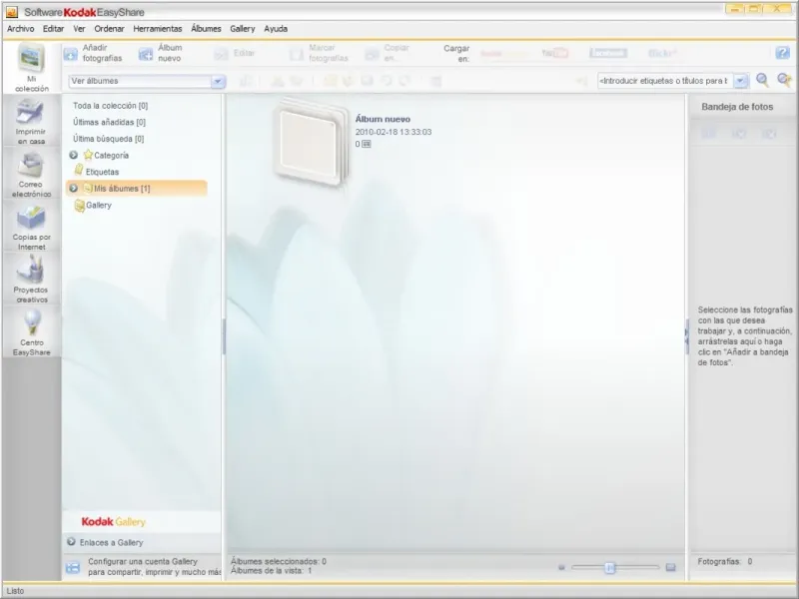Collapse the left panel splitter handle
799x599 pixels.
224,336
